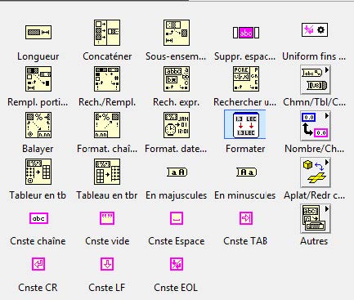Choose the Rech./Rempl. function icon
The width and height of the screenshot is (354, 300).
click(107, 78)
